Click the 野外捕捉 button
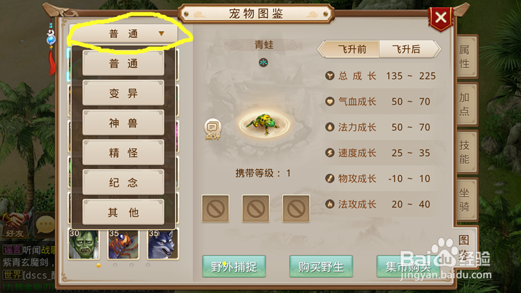Image resolution: width=521 pixels, height=293 pixels. (x=234, y=266)
